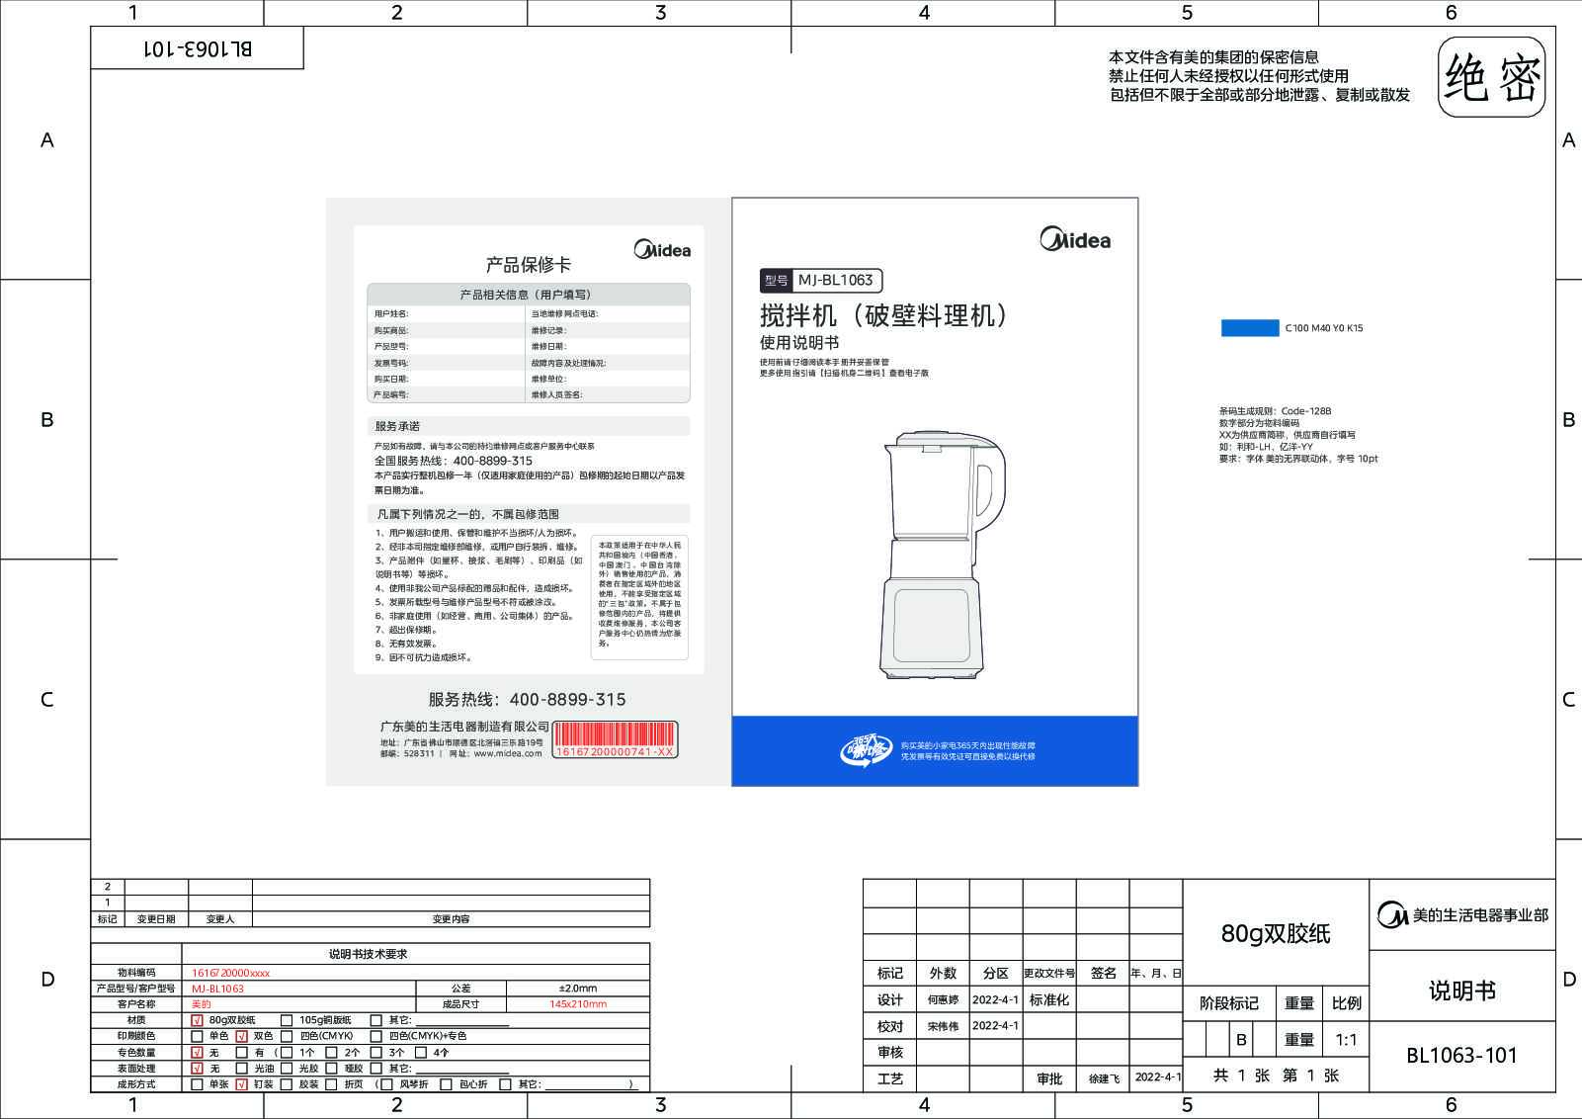1582x1119 pixels.
Task: Click the blue C100 M40 Y0 K15 swatch
Action: [x=1250, y=328]
